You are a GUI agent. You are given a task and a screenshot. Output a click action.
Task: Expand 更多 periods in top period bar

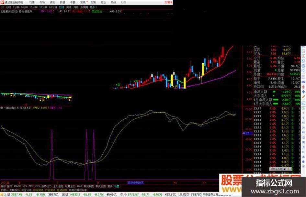click(93, 7)
